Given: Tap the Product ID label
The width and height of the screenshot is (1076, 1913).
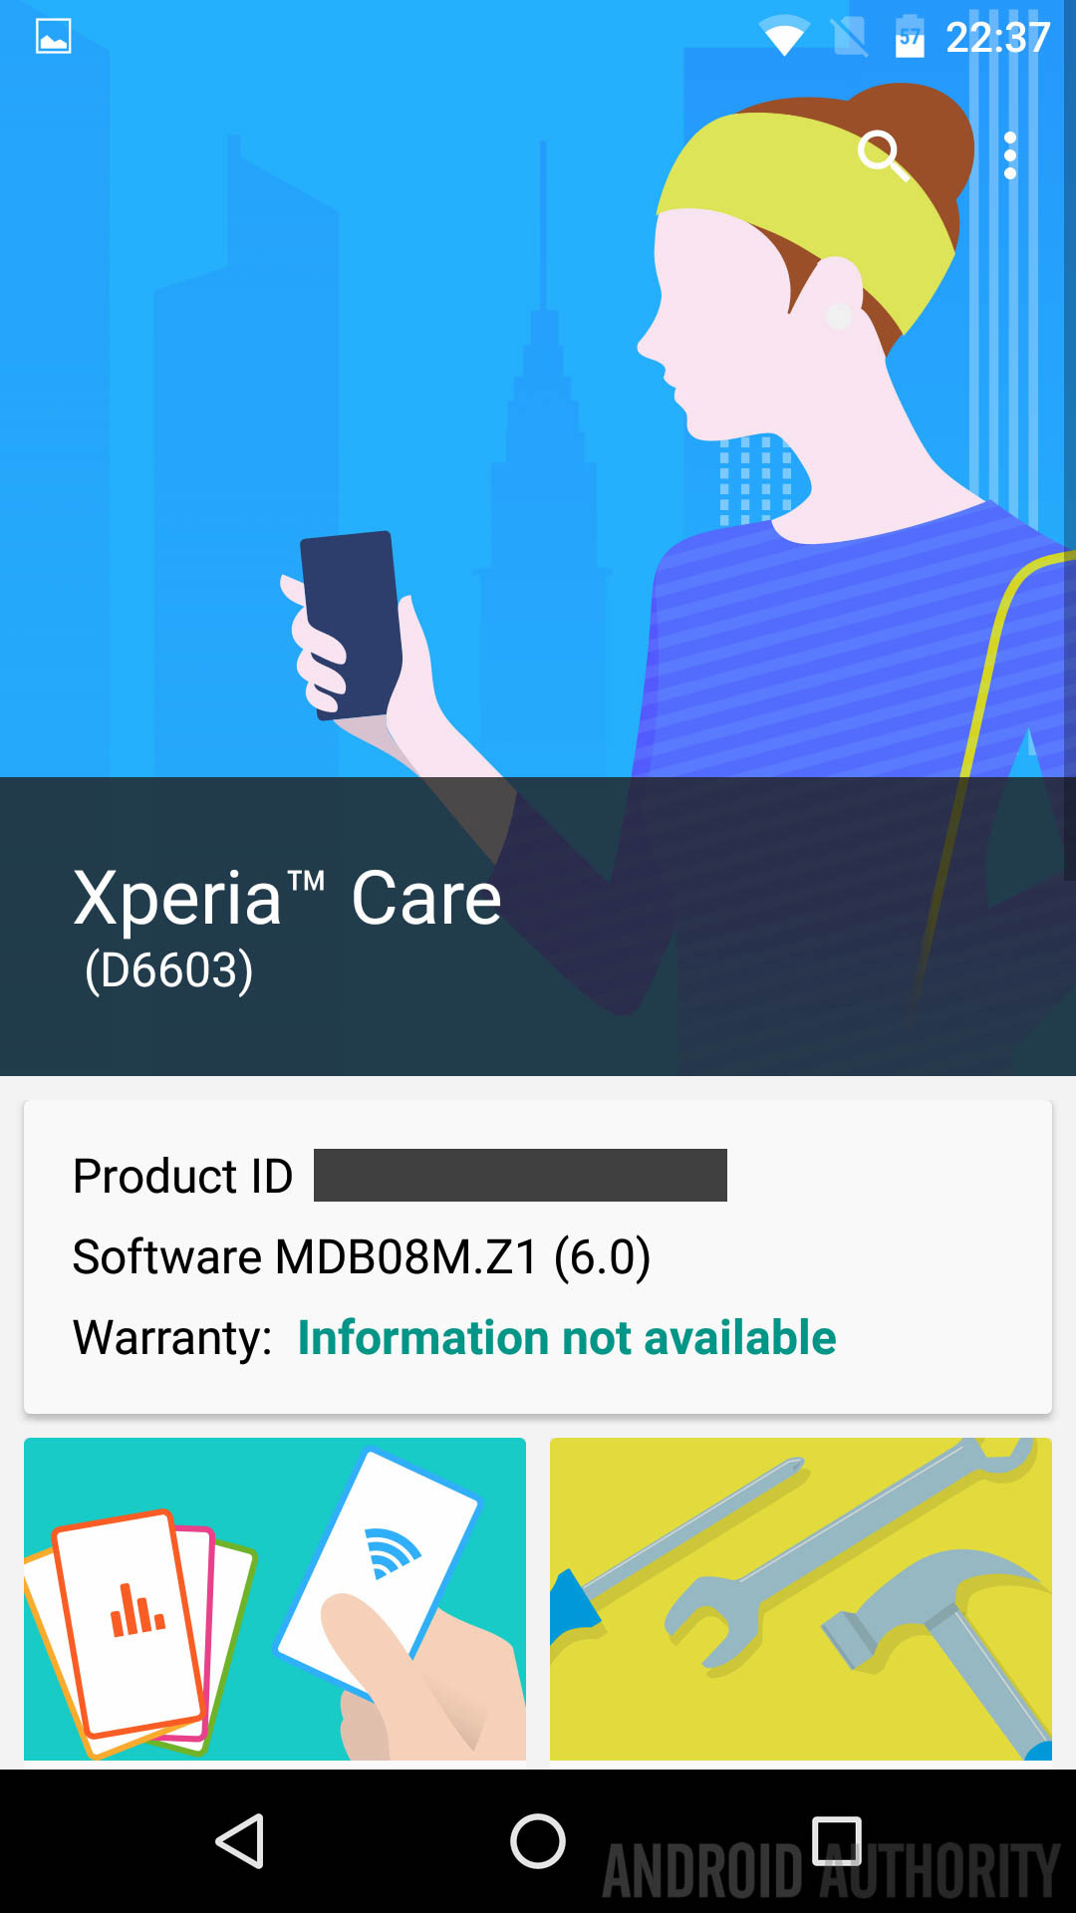Looking at the screenshot, I should tap(182, 1176).
